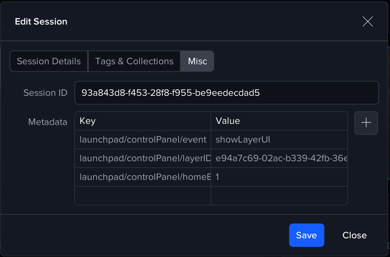
Task: Click the Value column header
Action: 279,121
